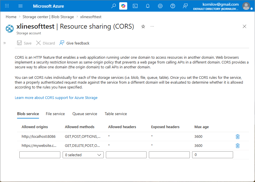Click the new Exposed headers input field
The image size is (255, 182).
(169, 155)
